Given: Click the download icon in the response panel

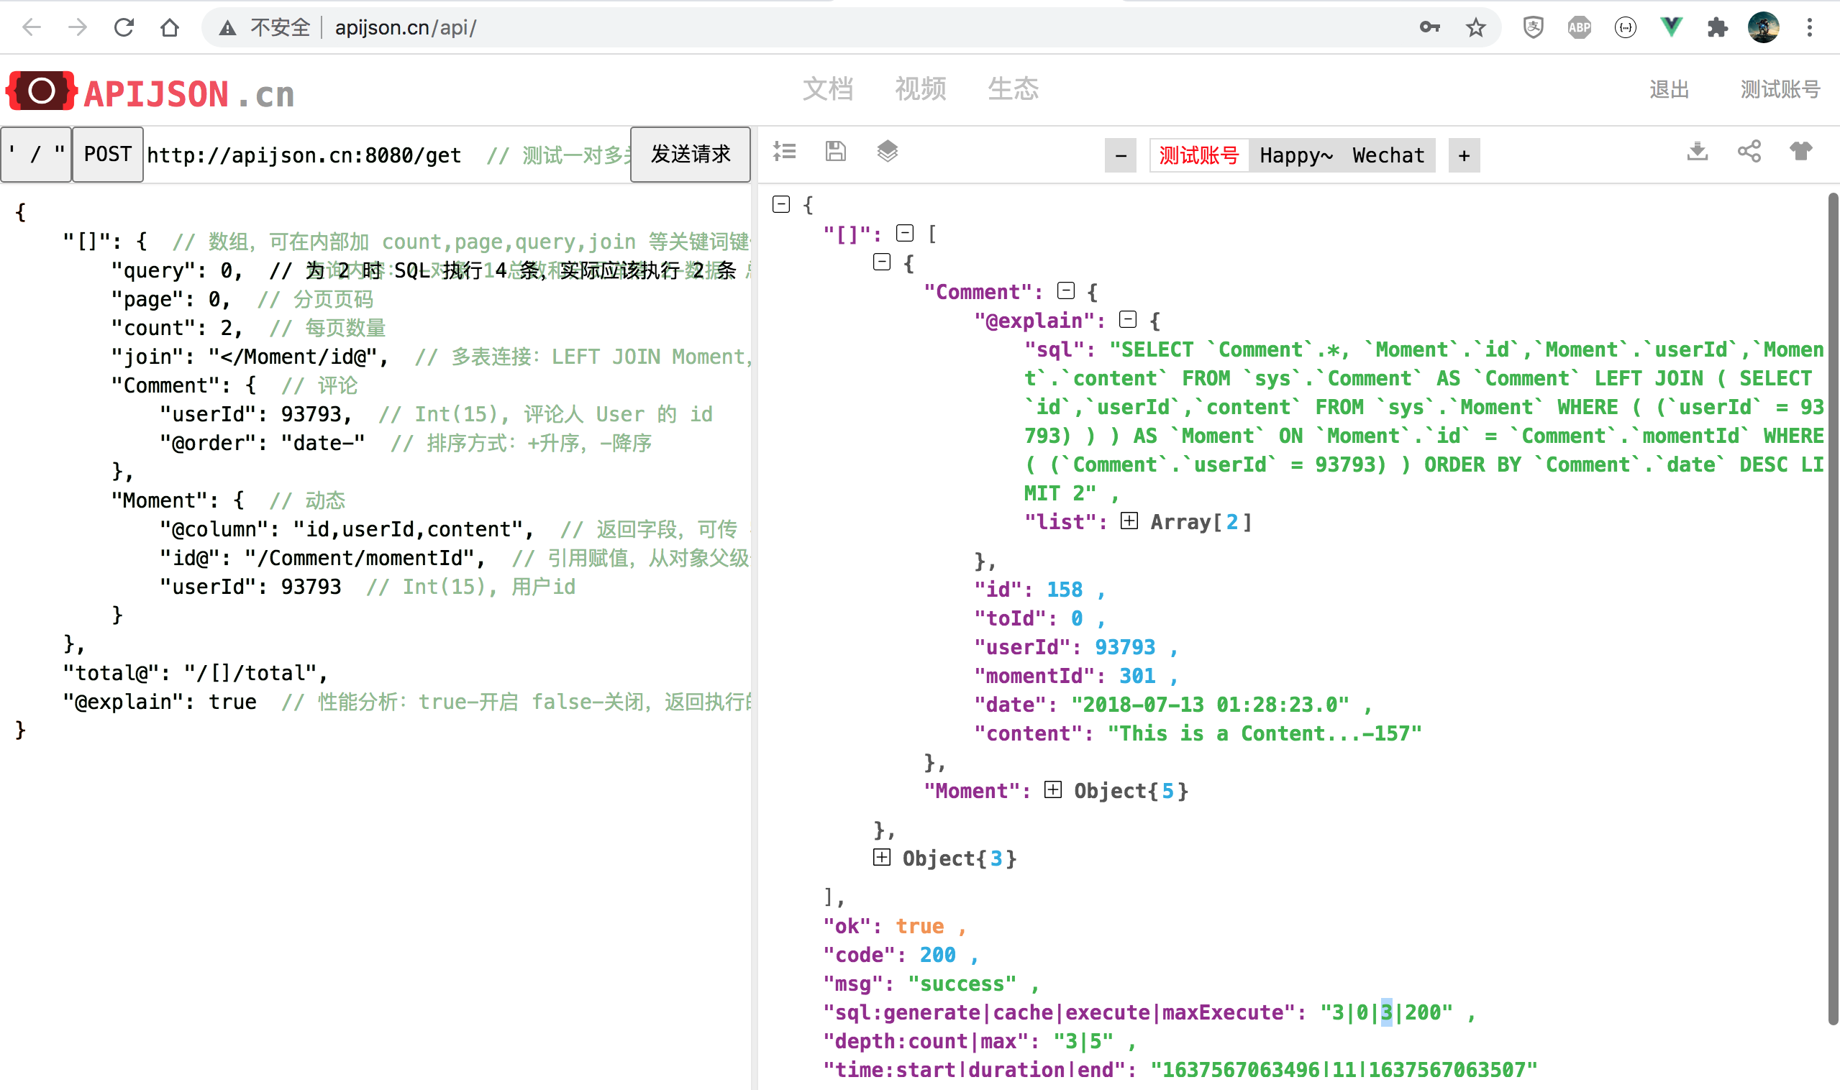Looking at the screenshot, I should (x=1697, y=151).
